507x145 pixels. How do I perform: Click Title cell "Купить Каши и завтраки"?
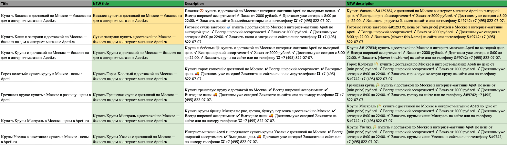(x=46, y=39)
